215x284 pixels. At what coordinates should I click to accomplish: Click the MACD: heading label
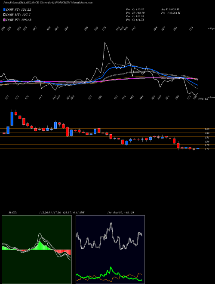pyautogui.click(x=13, y=212)
